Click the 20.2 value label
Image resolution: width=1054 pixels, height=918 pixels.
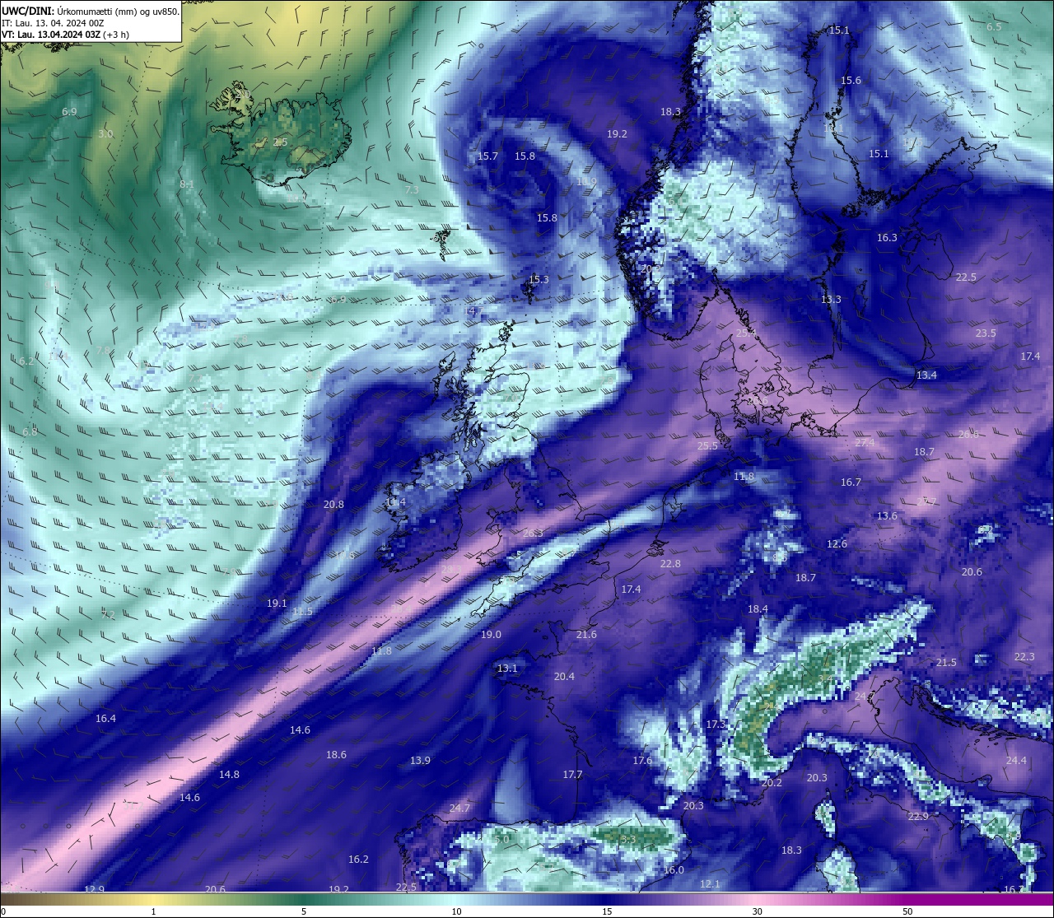tap(772, 783)
